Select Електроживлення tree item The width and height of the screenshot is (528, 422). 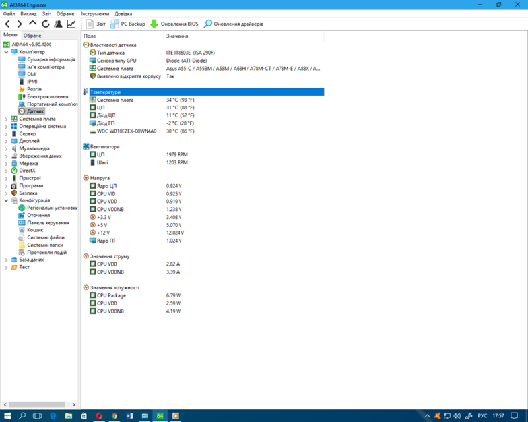[x=48, y=96]
